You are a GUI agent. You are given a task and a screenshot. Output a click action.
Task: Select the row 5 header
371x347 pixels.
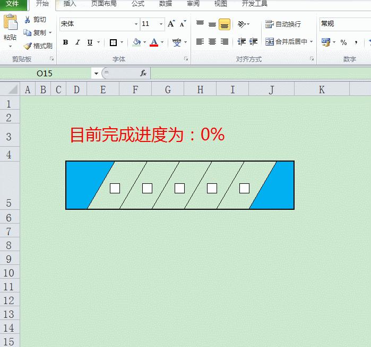(x=10, y=185)
